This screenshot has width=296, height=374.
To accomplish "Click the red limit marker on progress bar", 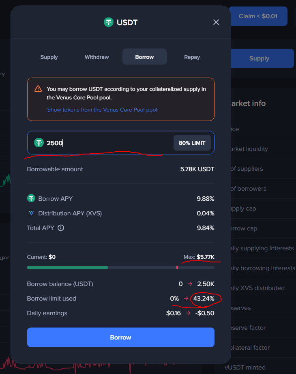I will (x=177, y=268).
